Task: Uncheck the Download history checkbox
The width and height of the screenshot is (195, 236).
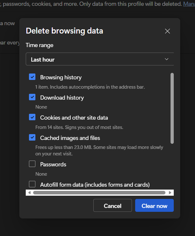Action: pos(32,97)
